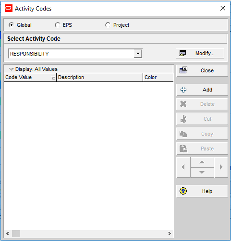
Task: Click the Close button in the side panel
Action: pos(202,70)
